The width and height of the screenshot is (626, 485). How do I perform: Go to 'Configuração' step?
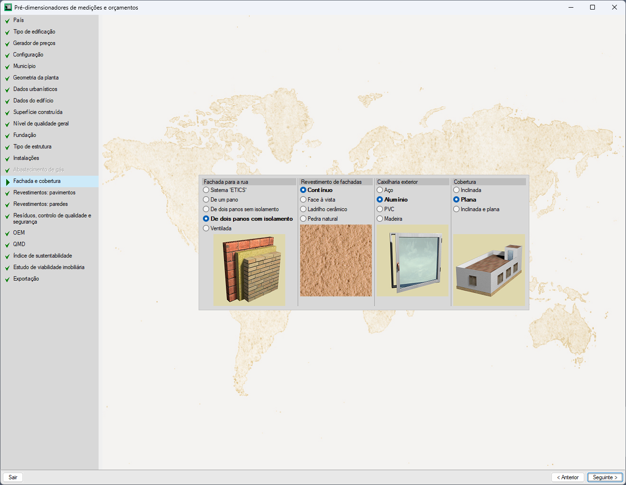coord(28,55)
